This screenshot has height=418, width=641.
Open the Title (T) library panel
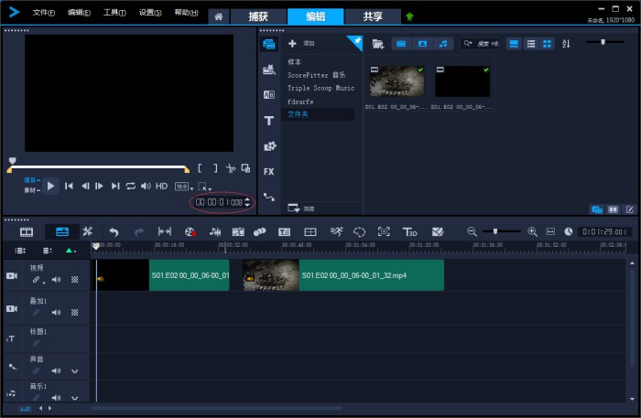(x=269, y=121)
